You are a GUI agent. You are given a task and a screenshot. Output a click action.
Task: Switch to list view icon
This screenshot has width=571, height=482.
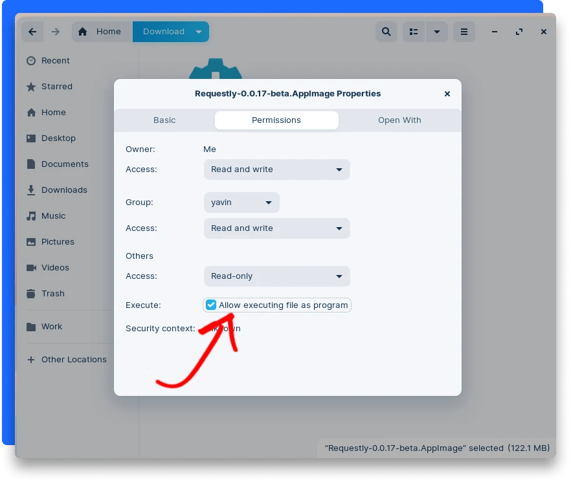[x=413, y=32]
